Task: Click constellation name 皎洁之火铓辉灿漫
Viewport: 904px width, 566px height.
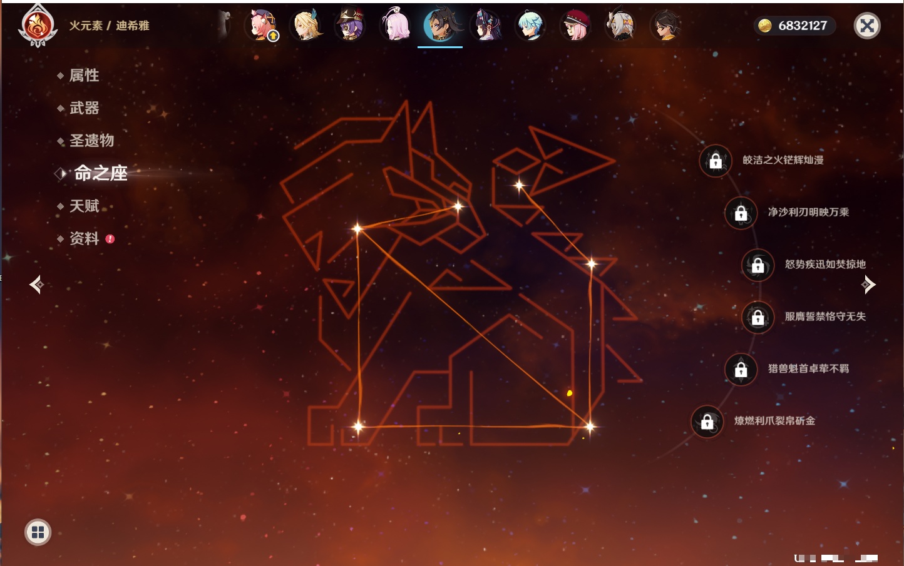Action: [783, 160]
